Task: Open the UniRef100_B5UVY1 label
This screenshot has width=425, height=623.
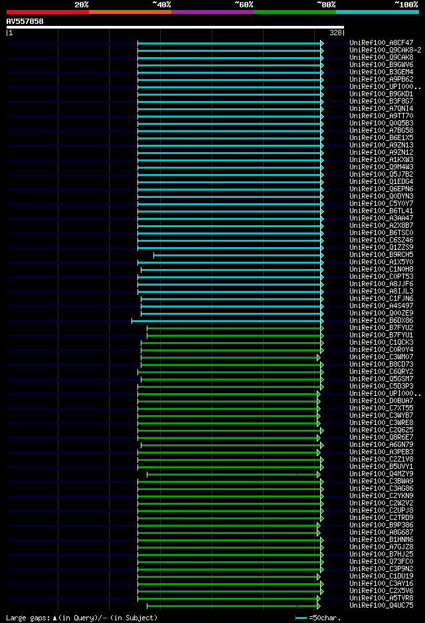Action: 381,467
